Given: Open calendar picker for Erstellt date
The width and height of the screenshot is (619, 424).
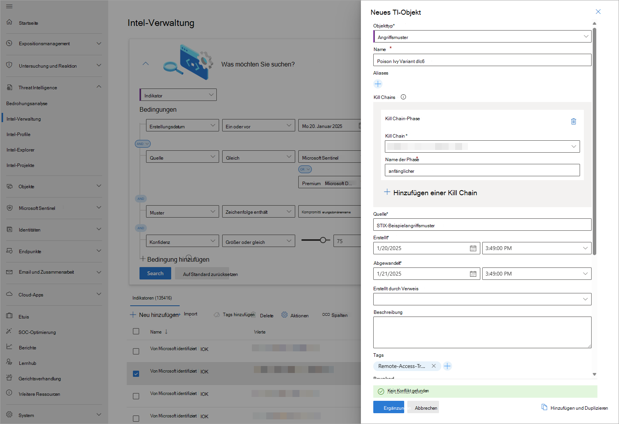Looking at the screenshot, I should (473, 249).
